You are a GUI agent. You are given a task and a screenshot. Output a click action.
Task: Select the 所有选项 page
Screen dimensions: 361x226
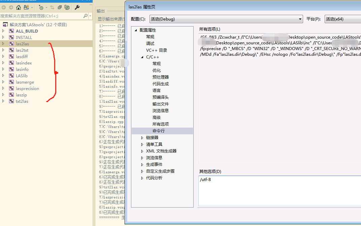[x=161, y=124]
